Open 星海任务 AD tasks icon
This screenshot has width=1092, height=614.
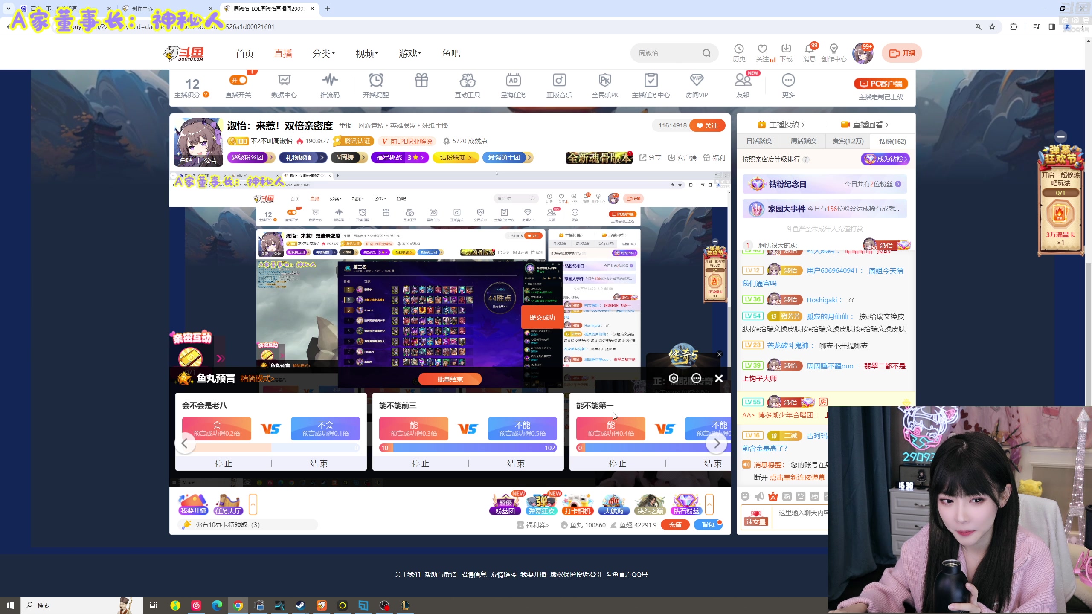pos(513,80)
